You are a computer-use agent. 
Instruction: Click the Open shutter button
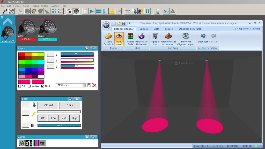point(70,105)
